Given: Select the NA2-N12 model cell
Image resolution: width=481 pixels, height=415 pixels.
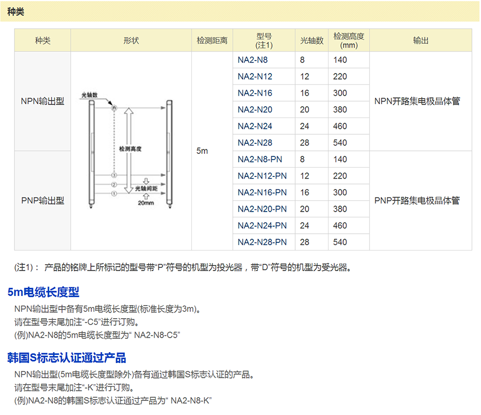Looking at the screenshot, I should pos(255,77).
